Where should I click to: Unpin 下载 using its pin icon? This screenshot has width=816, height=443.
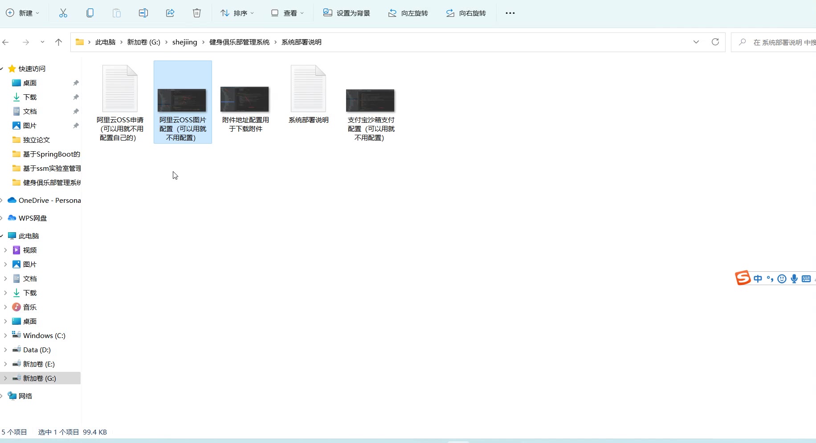click(76, 97)
